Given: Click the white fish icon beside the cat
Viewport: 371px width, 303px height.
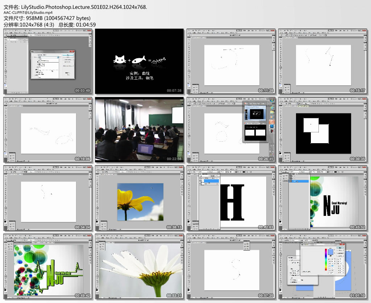Looking at the screenshot, I should coord(139,60).
